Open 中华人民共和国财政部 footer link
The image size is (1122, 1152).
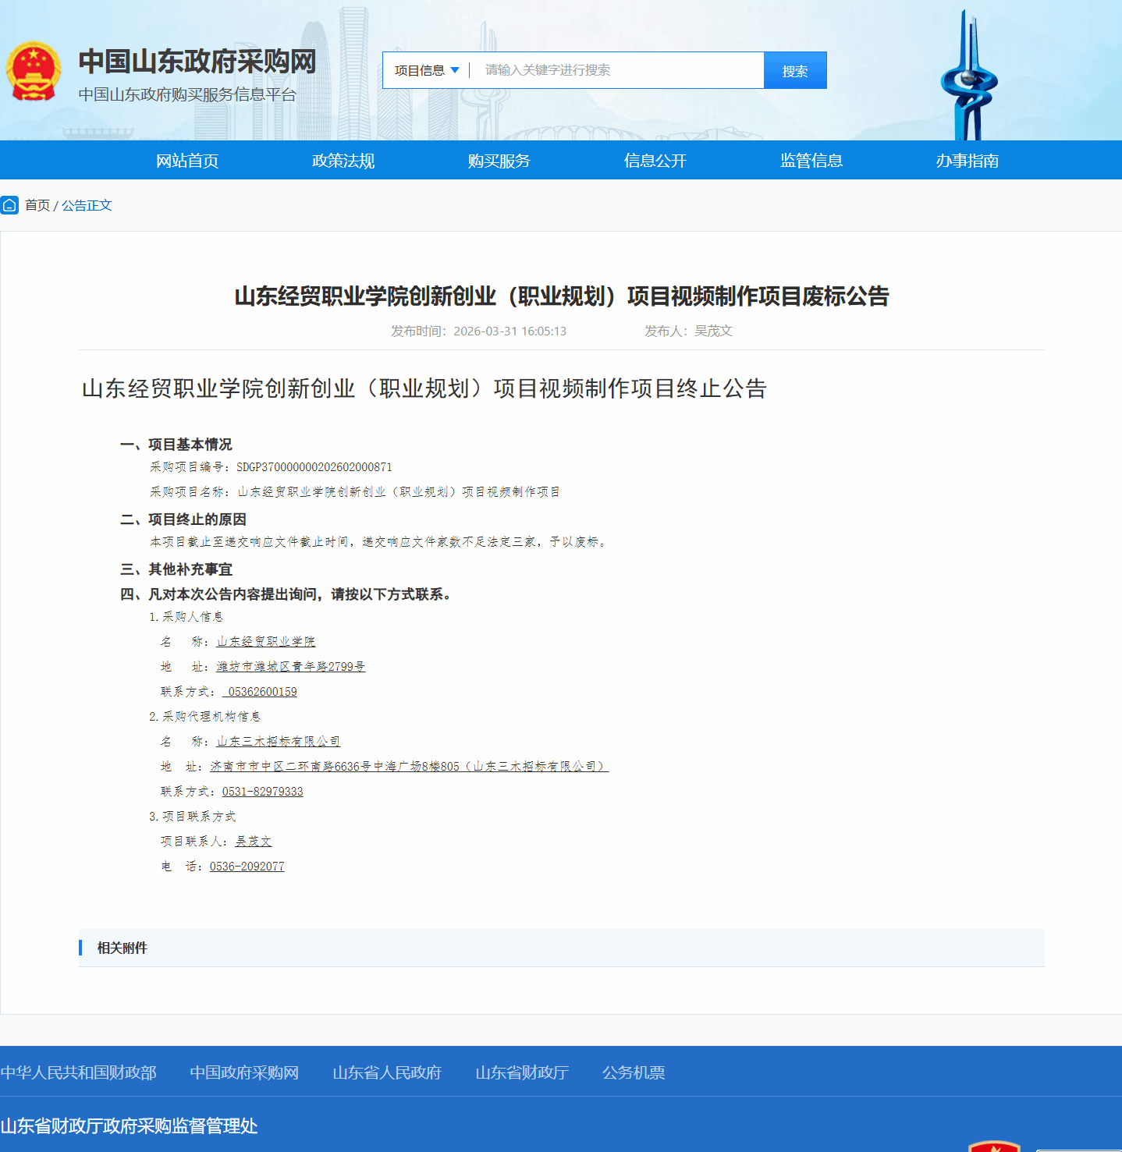78,1072
